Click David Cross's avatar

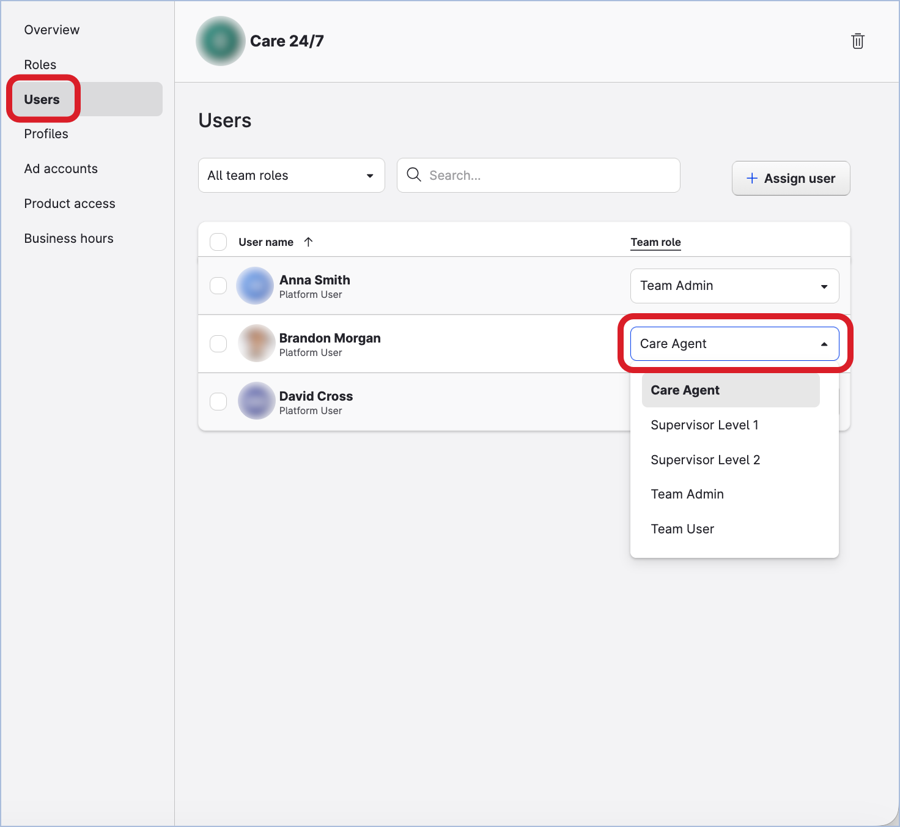[x=256, y=401]
